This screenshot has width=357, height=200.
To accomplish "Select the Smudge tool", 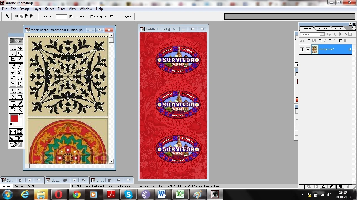I will [x=13, y=84].
